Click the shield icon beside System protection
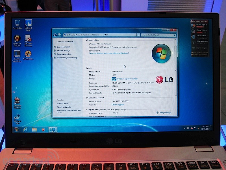226x170 pixels. (55, 54)
